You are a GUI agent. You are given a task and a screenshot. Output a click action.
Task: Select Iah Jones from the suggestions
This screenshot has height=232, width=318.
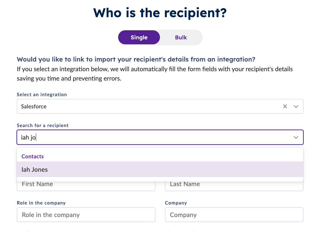34,169
